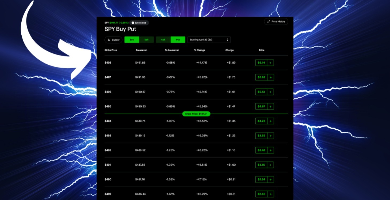Viewport: 390px width, 200px height.
Task: Select the Buy tab
Action: pos(131,39)
